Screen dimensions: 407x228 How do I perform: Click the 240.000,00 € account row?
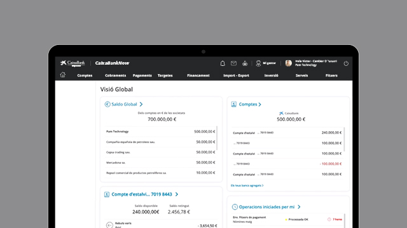click(287, 132)
